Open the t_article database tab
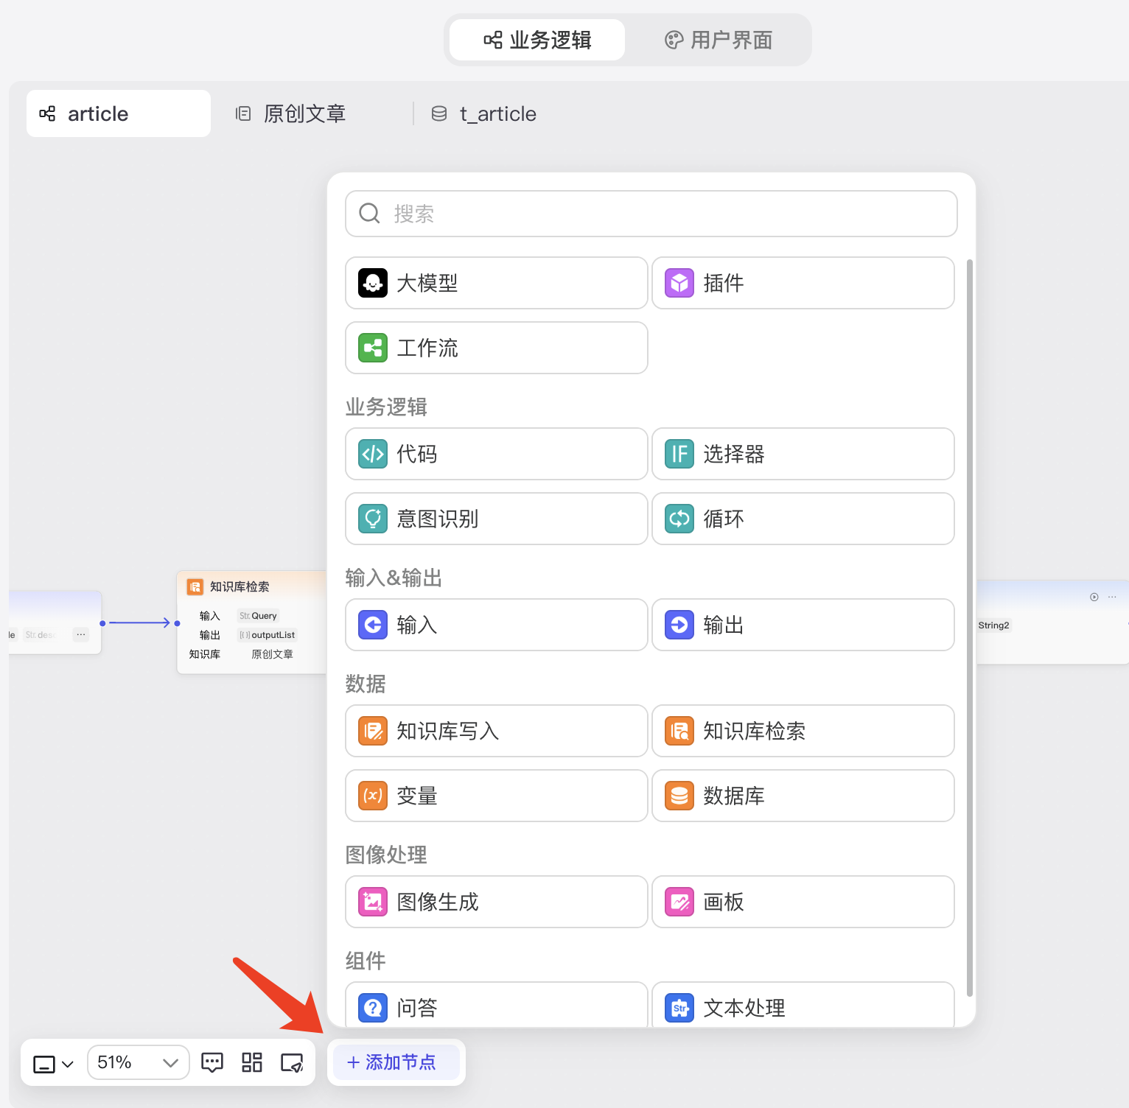This screenshot has height=1108, width=1129. pos(483,113)
